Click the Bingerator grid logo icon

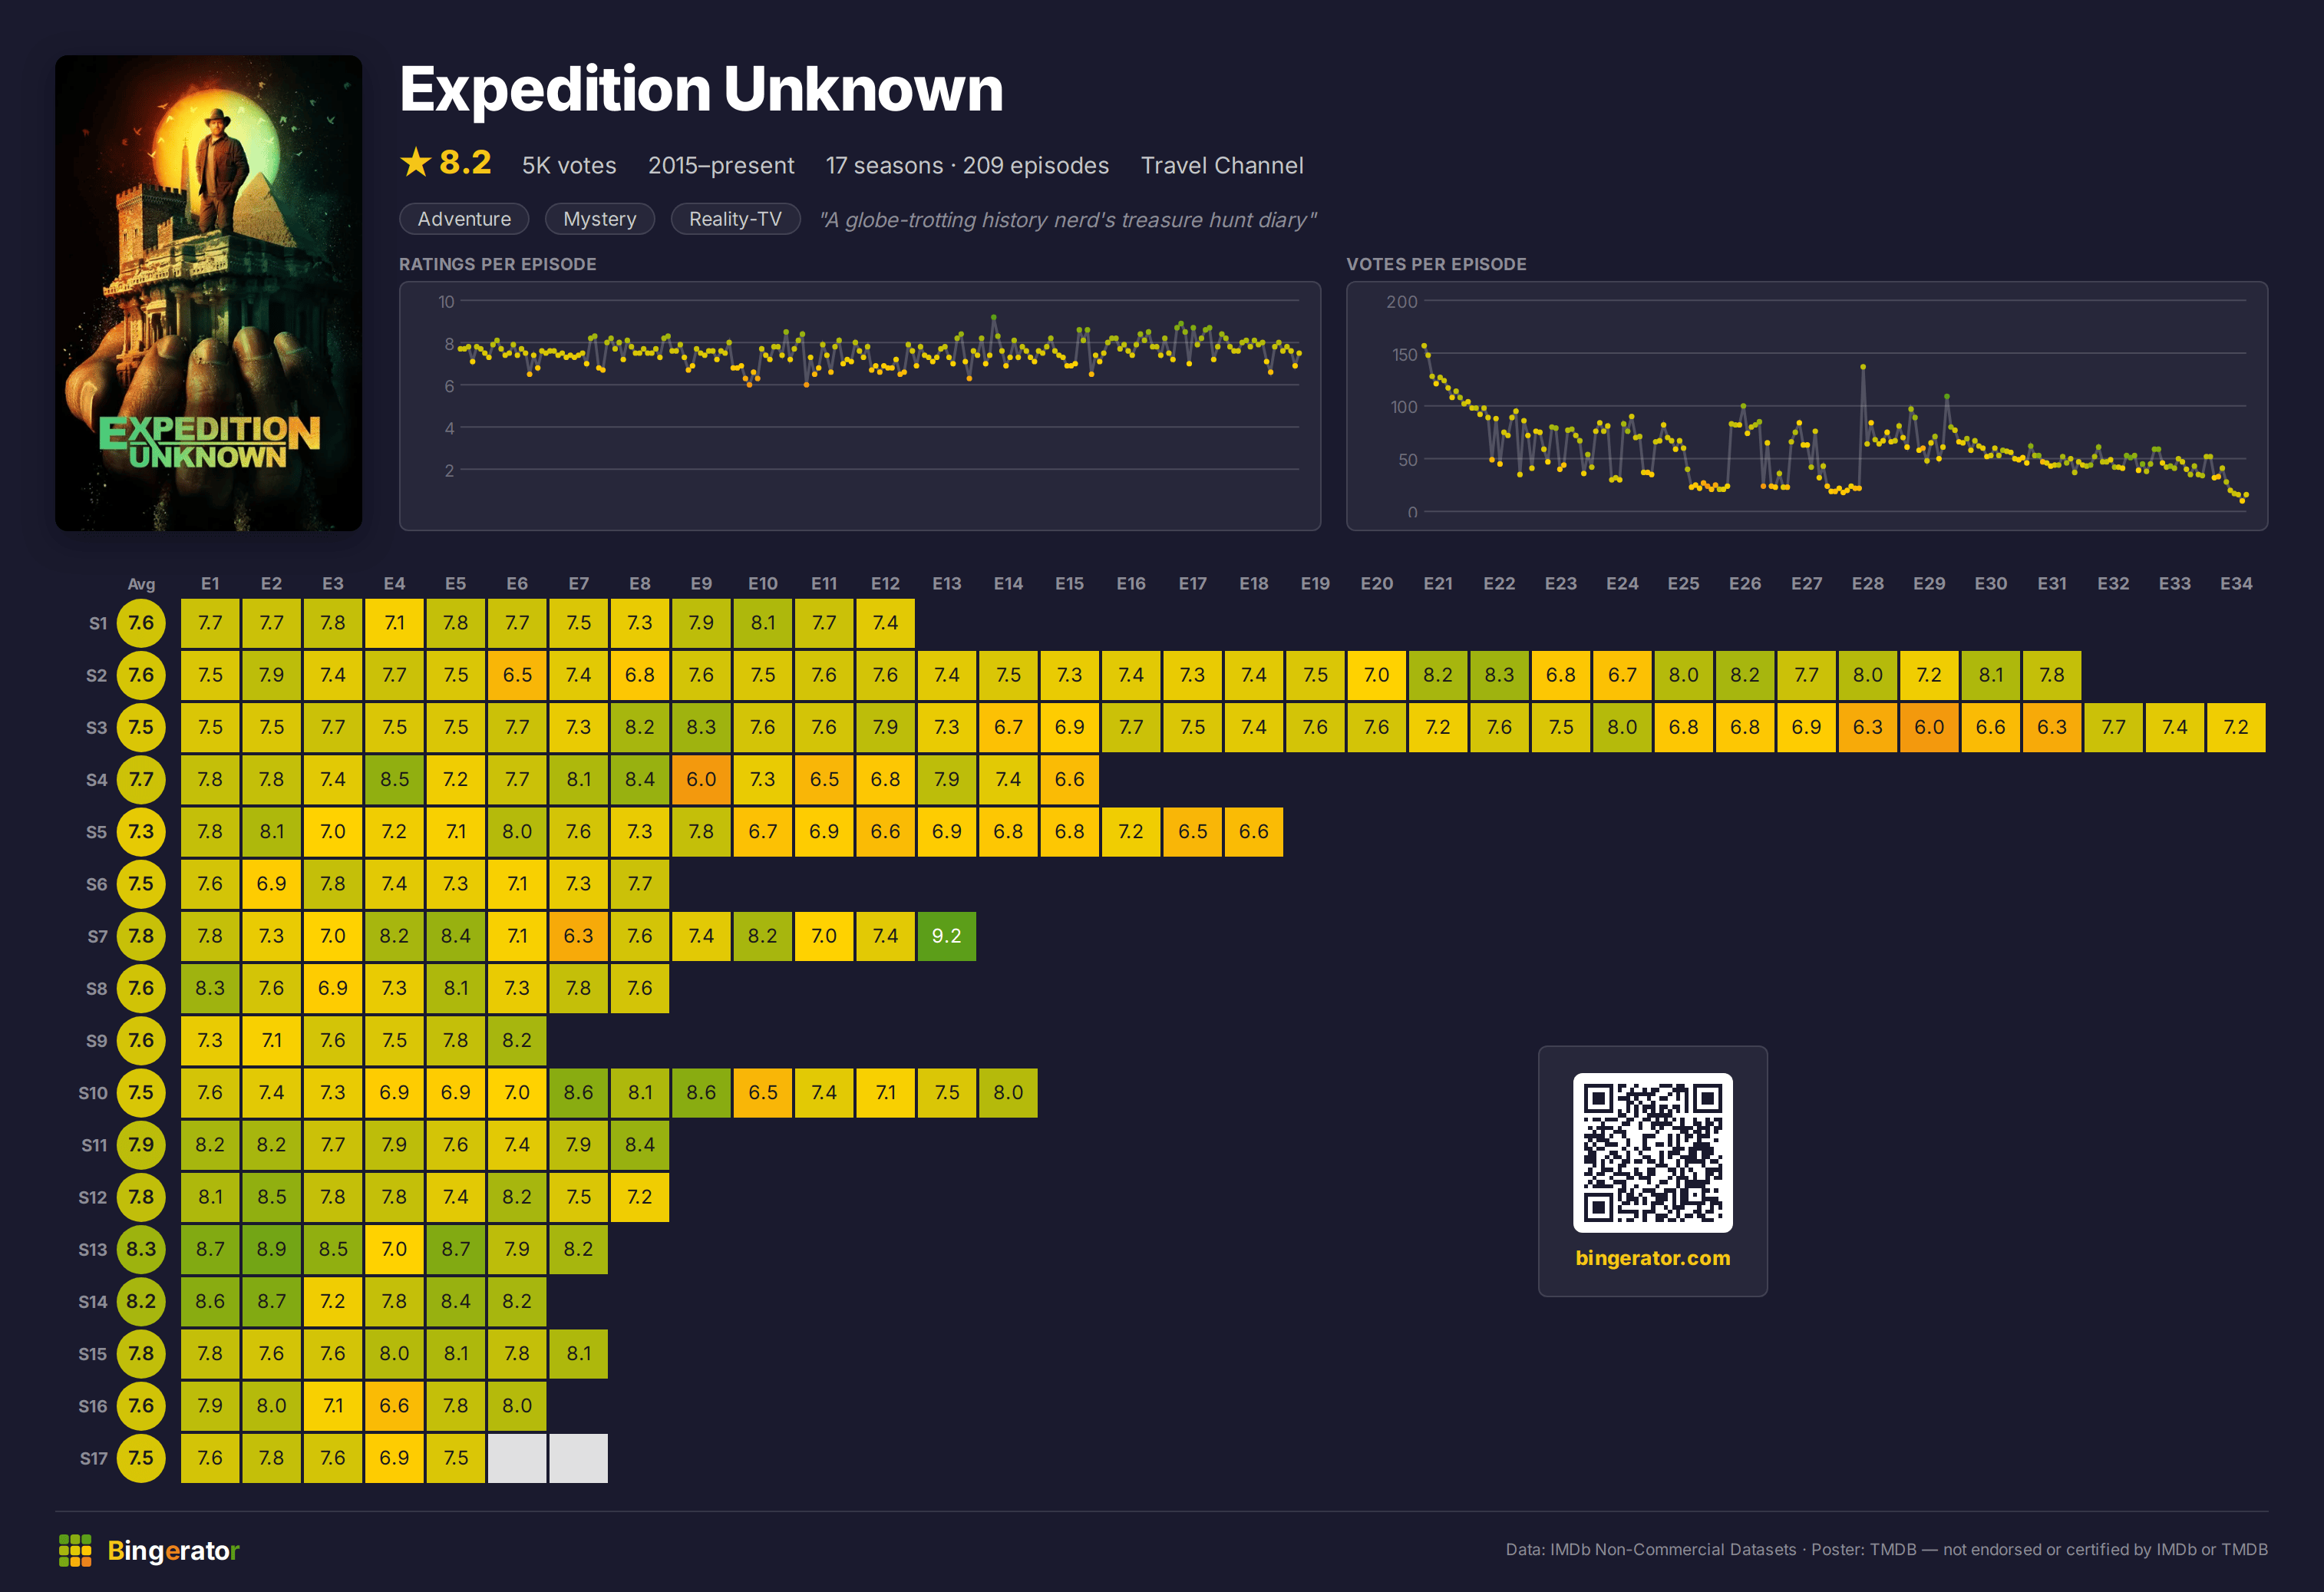point(75,1550)
